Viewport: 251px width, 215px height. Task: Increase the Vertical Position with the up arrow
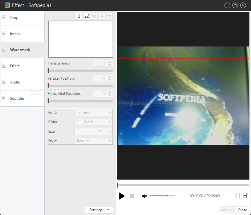(110, 77)
